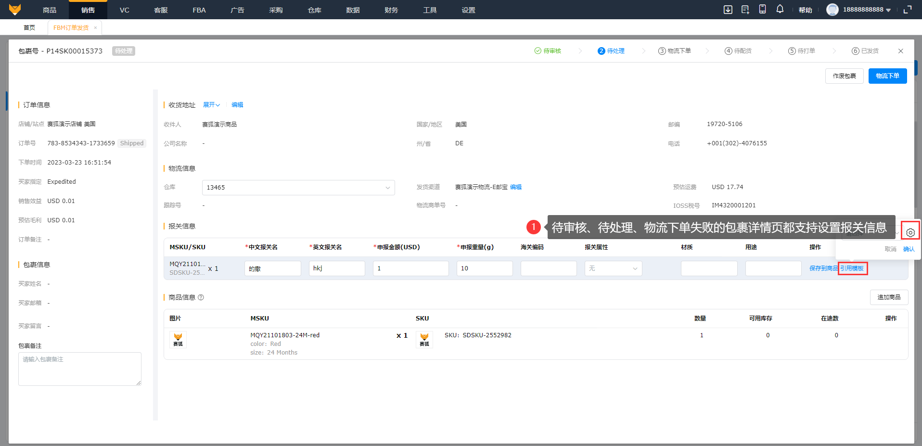Viewport: 922px width, 446px height.
Task: Expand the 收货地址 section with 展开
Action: coord(211,105)
